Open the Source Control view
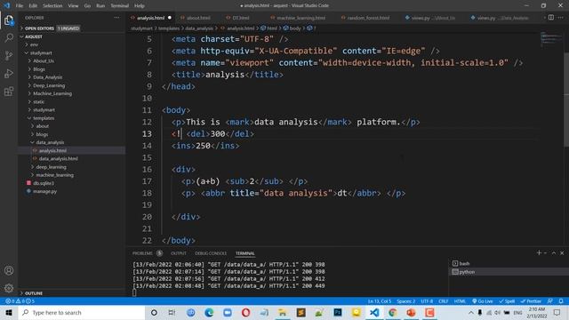The width and height of the screenshot is (569, 320). 9,55
